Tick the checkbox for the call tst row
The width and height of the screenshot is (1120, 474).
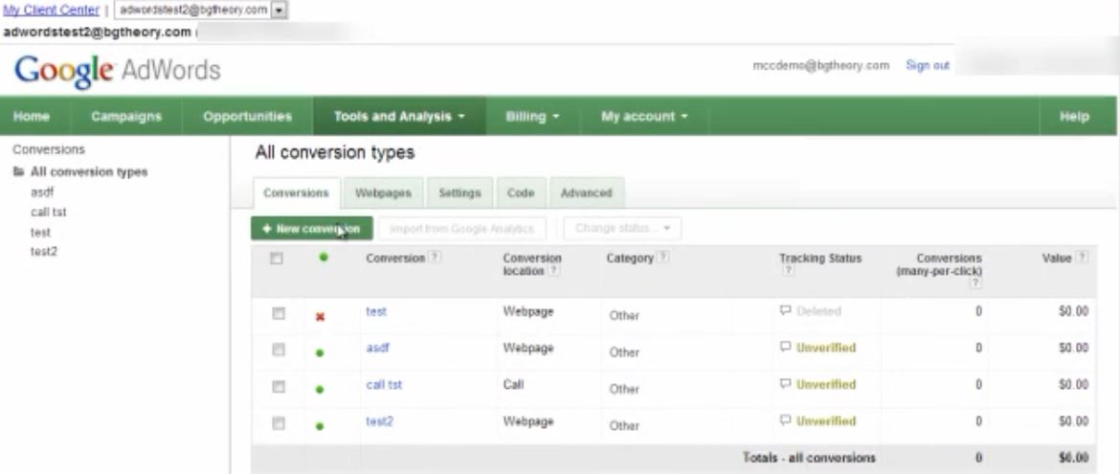point(279,387)
